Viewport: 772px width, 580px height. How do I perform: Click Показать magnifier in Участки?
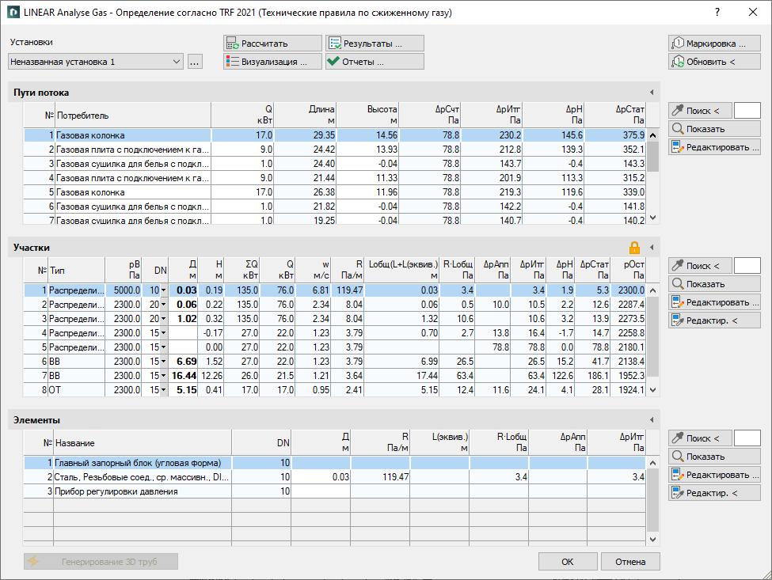(x=714, y=284)
